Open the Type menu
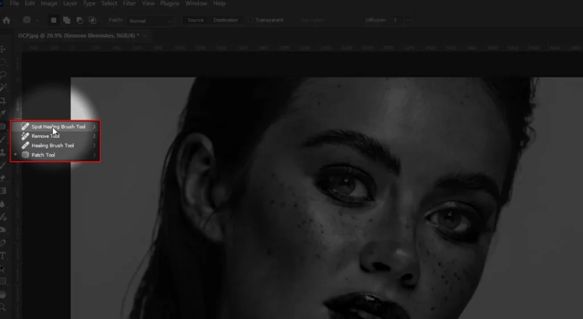This screenshot has height=319, width=583. [x=89, y=3]
